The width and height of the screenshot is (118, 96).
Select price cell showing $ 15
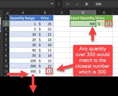point(45,50)
